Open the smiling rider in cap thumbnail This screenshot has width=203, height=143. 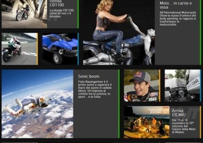click(x=142, y=85)
